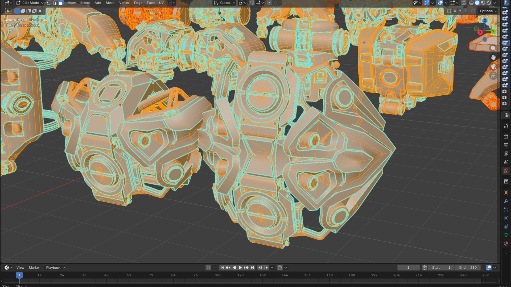This screenshot has height=287, width=511.
Task: Toggle viewport overlays button
Action: click(x=441, y=3)
